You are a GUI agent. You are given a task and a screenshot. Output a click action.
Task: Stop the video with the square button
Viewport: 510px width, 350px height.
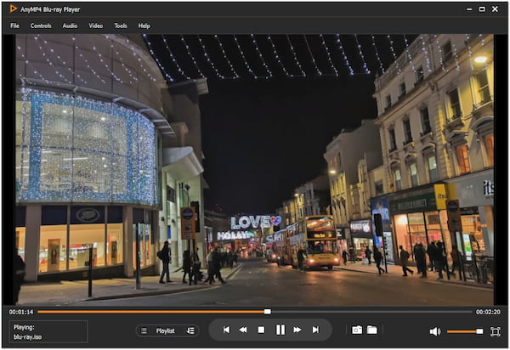[261, 330]
